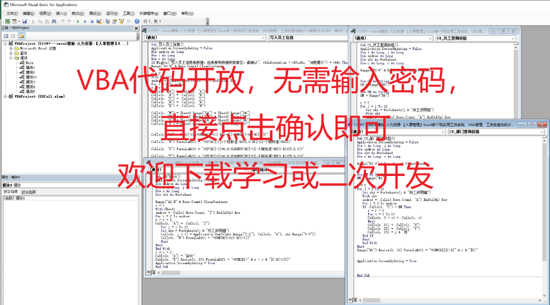Click the Paste toolbar icon

coord(47,21)
